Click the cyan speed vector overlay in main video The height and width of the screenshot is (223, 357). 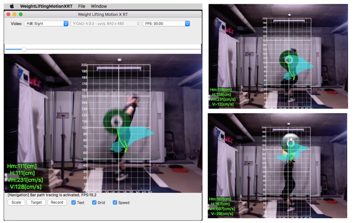(132, 139)
